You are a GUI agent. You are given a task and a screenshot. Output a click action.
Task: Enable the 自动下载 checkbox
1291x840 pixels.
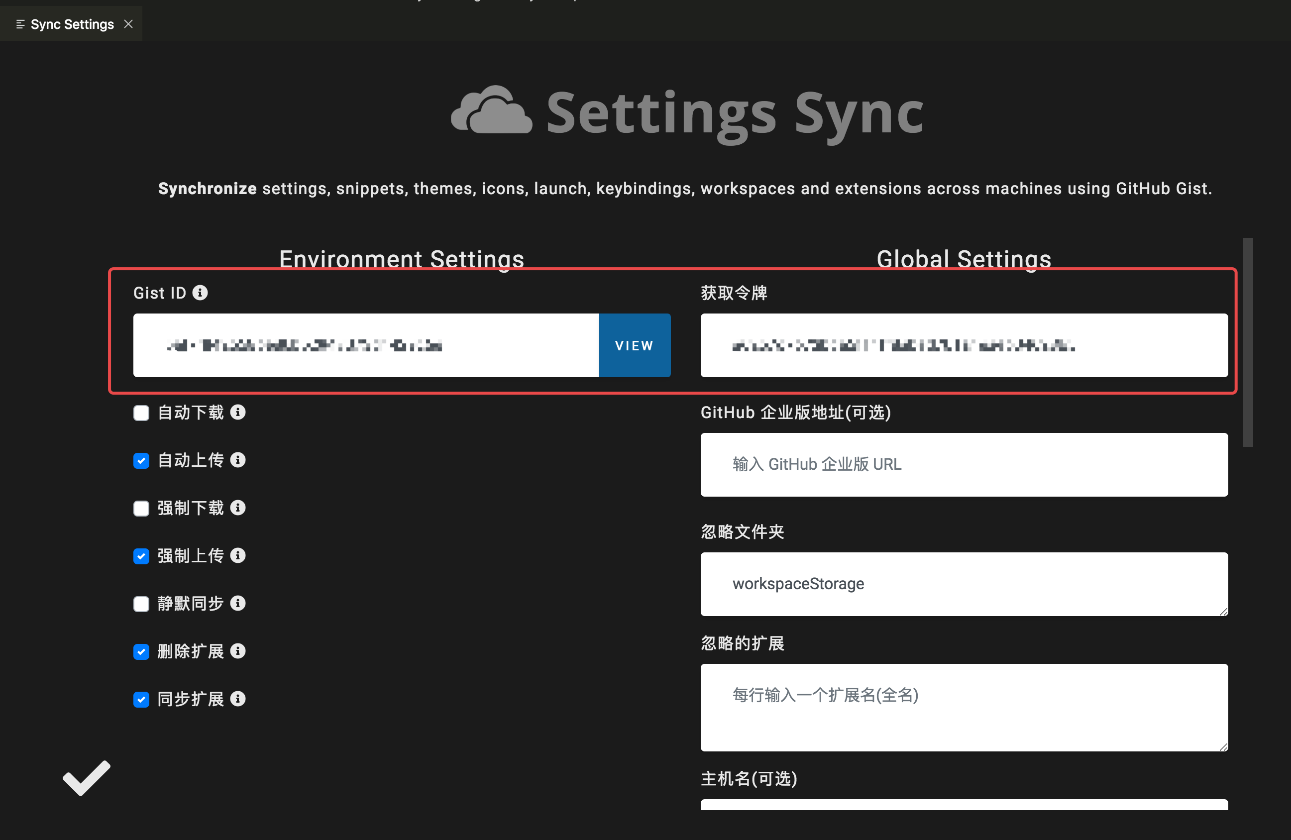pos(141,413)
